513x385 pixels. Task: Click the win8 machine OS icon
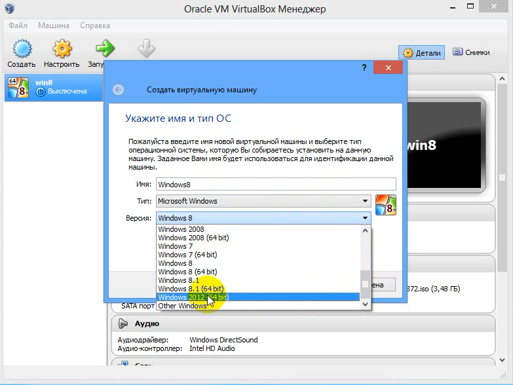[18, 87]
